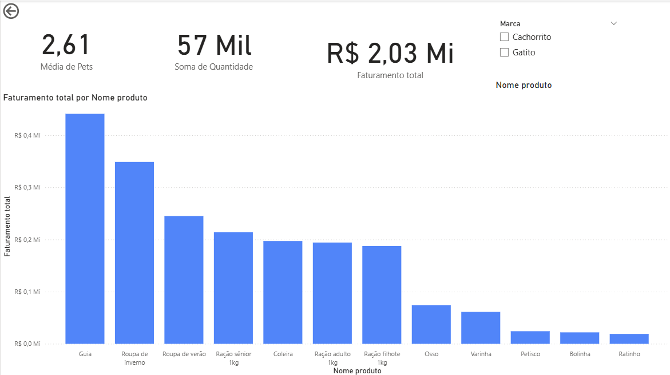Screen dimensions: 670x375
Task: Select the Ratinho bar
Action: (x=629, y=339)
